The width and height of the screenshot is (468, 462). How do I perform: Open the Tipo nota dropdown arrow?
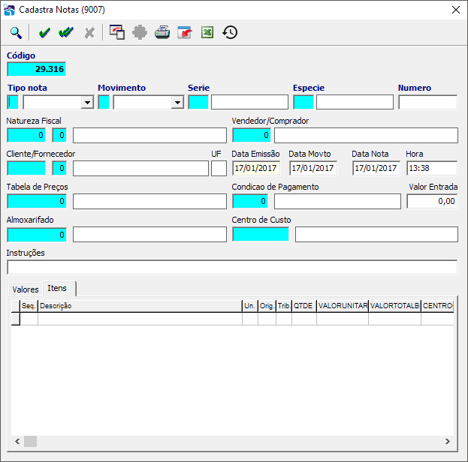coord(87,103)
